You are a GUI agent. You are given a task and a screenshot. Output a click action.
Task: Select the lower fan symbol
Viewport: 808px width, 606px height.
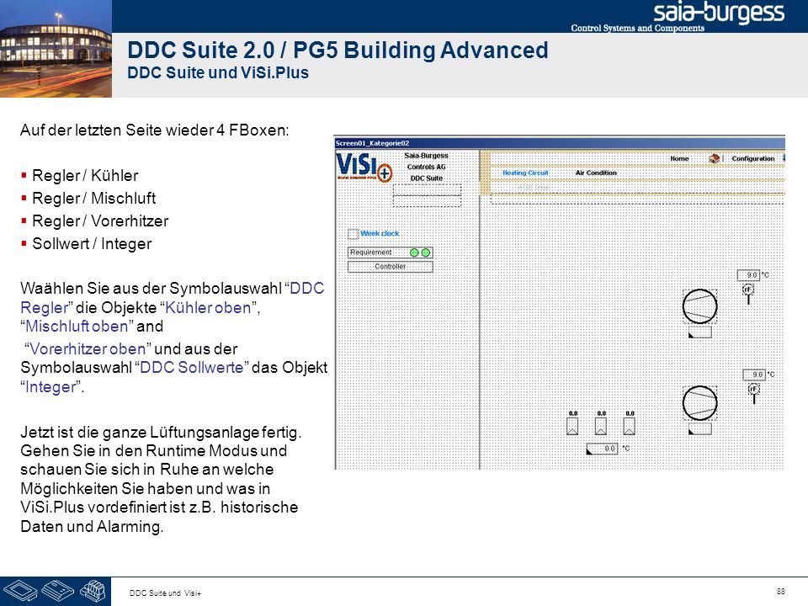pos(699,403)
